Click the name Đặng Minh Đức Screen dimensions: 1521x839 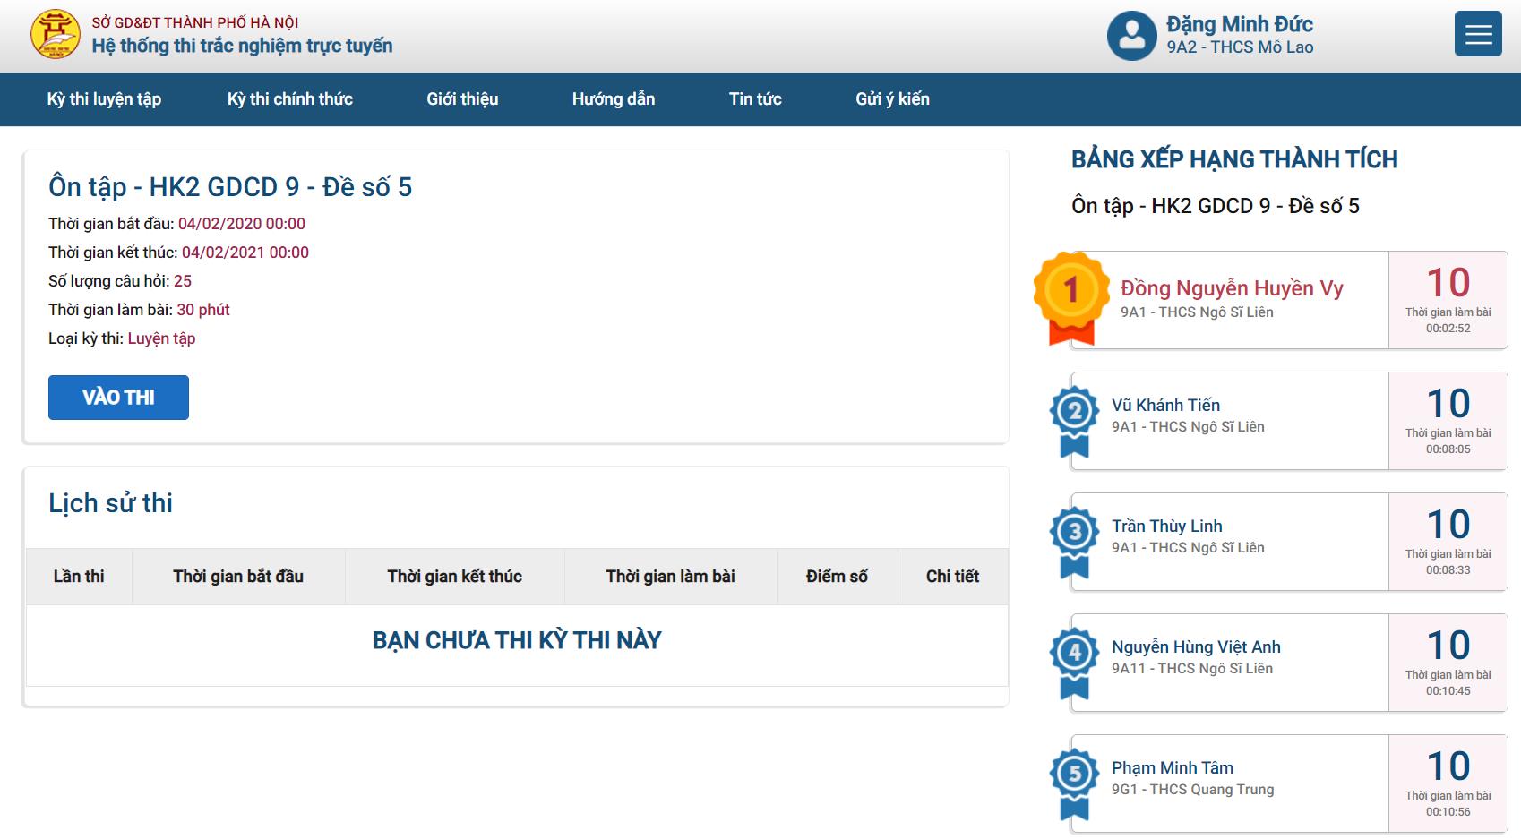[1239, 24]
